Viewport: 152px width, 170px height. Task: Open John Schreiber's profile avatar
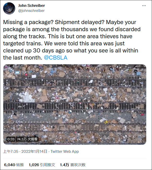pyautogui.click(x=9, y=8)
